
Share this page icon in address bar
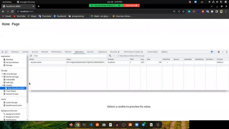179,11
